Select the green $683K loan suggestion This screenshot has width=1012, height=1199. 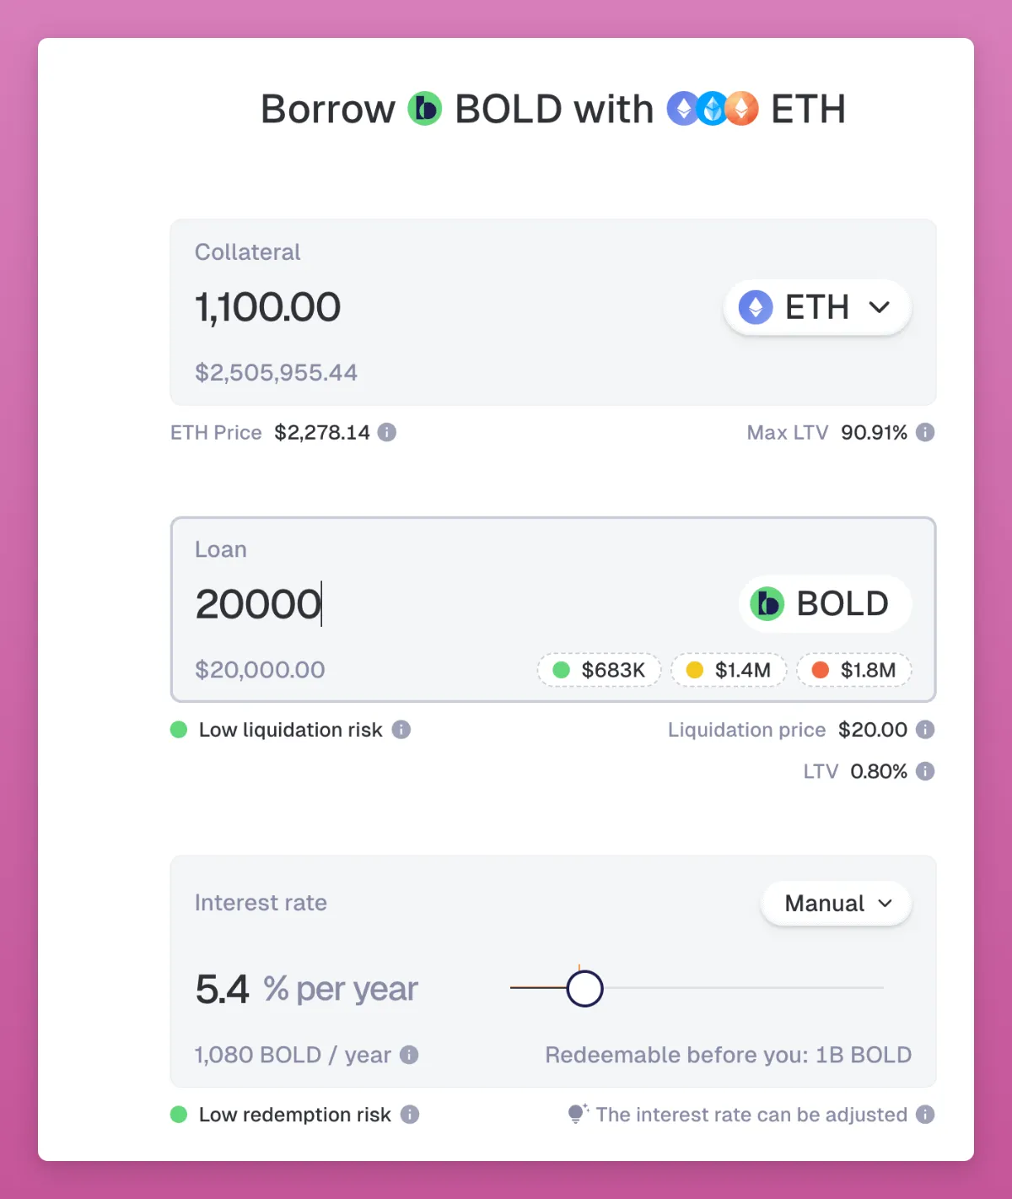(x=599, y=670)
